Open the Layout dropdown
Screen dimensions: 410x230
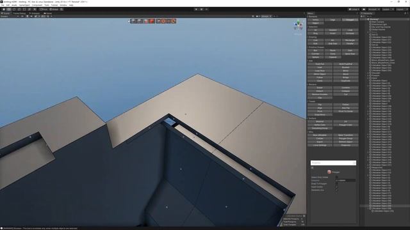pyautogui.click(x=402, y=10)
